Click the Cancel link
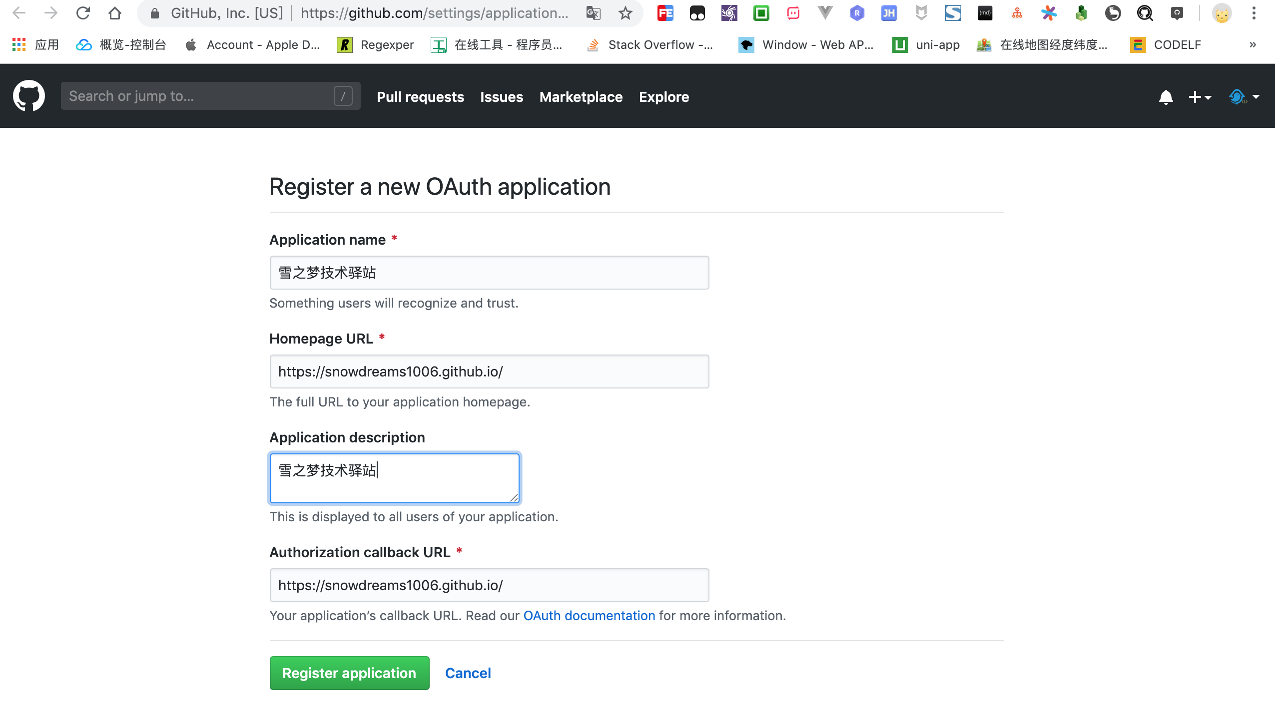The width and height of the screenshot is (1275, 723). click(x=468, y=673)
